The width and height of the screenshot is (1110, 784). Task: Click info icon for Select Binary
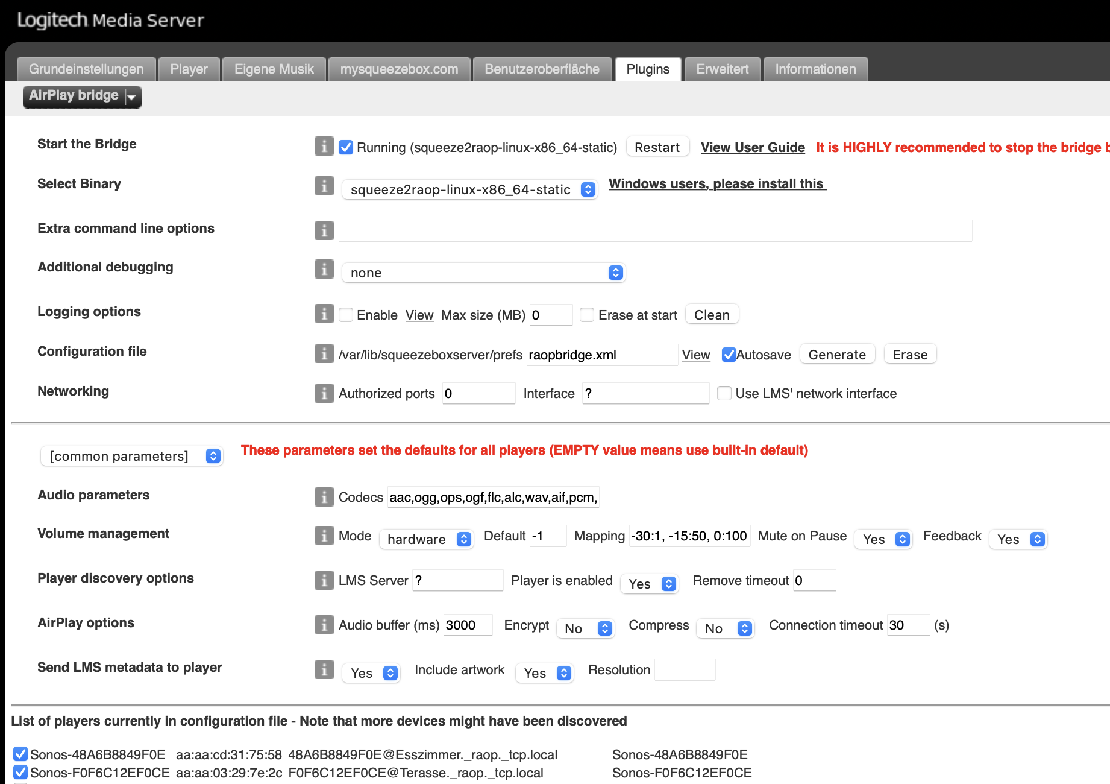point(324,186)
